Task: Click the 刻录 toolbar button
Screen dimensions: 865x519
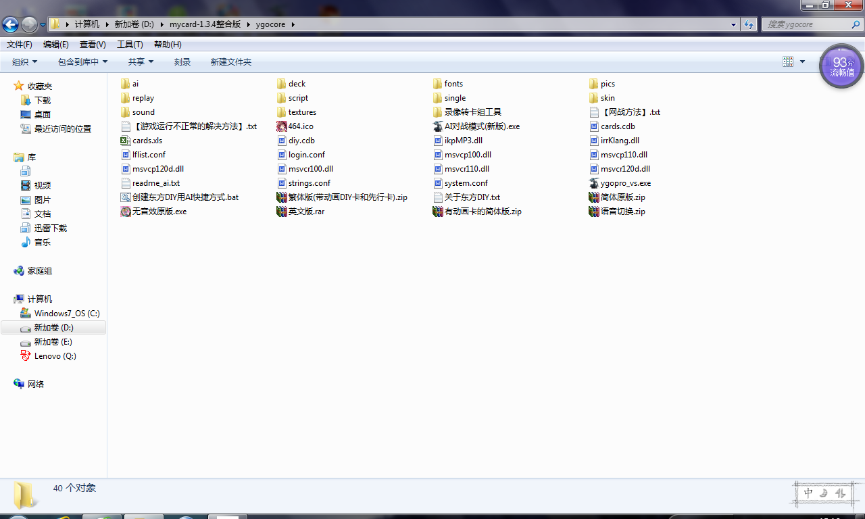Action: coord(182,62)
